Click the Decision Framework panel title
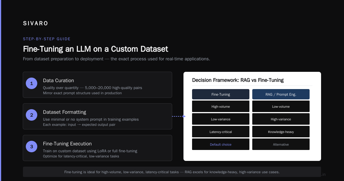Screen dimensions: 344x181 pyautogui.click(x=238, y=80)
